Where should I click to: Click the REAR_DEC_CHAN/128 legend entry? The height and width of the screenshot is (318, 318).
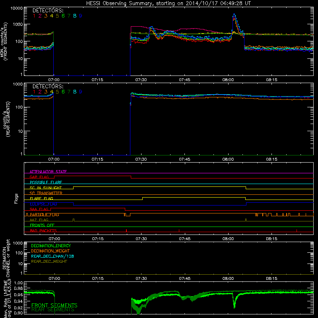click(52, 256)
